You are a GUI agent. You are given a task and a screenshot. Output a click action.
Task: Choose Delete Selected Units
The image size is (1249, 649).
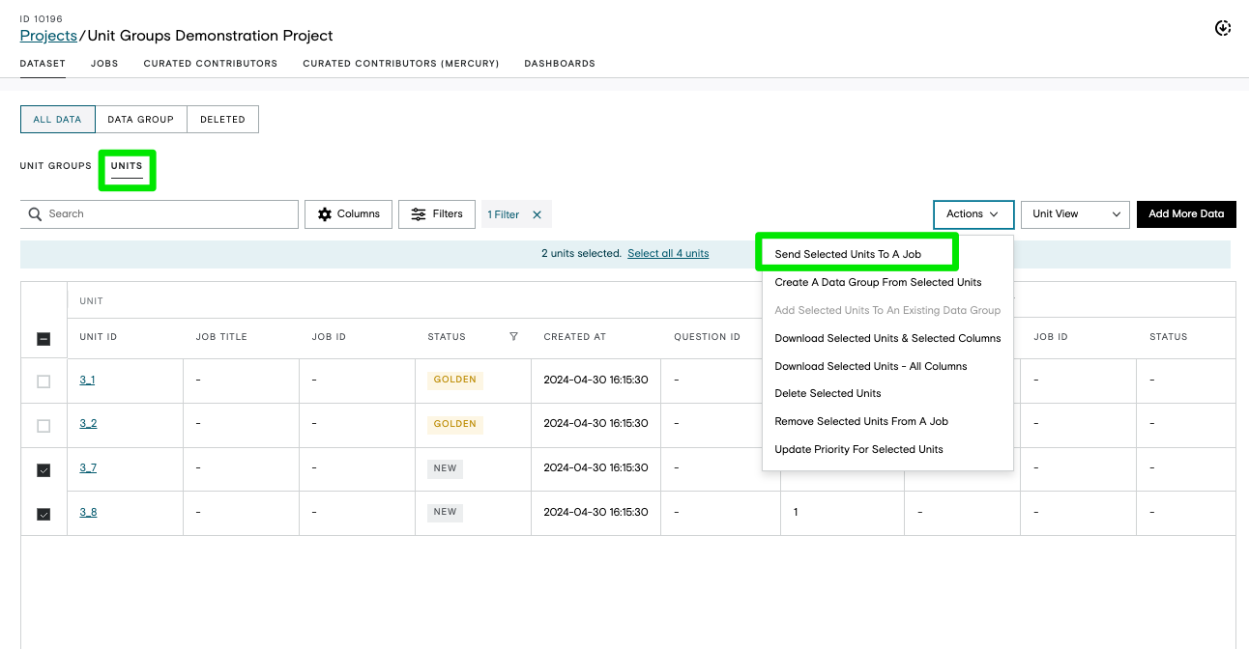828,393
